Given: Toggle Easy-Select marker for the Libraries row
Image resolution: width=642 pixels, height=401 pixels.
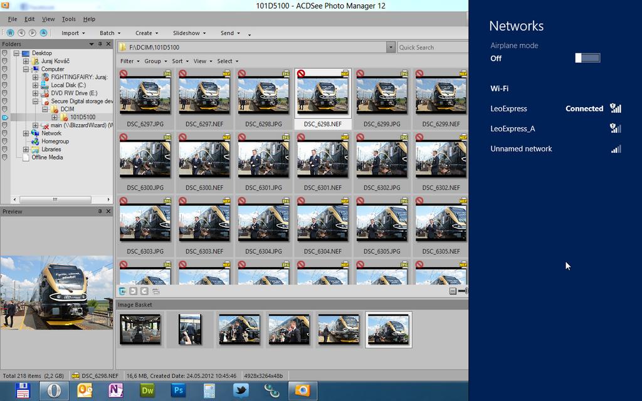Looking at the screenshot, I should coord(4,149).
